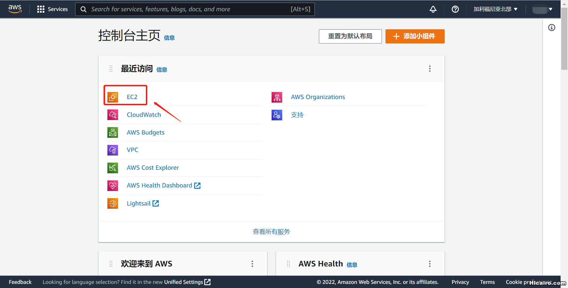The height and width of the screenshot is (288, 568).
Task: Open the 最近访问 widget options menu
Action: click(430, 69)
